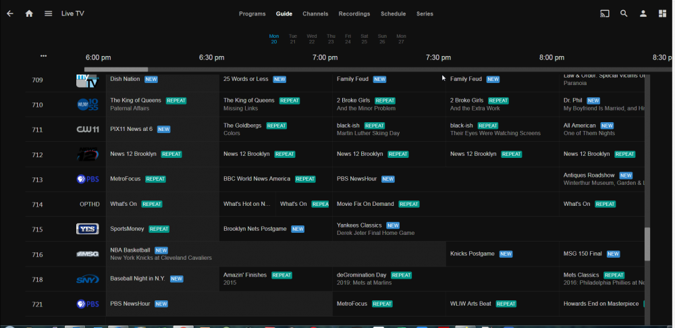Select the SNY channel logo

87,279
